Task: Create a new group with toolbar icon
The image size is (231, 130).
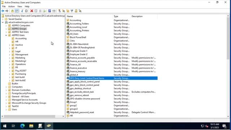Action: (x=64, y=11)
